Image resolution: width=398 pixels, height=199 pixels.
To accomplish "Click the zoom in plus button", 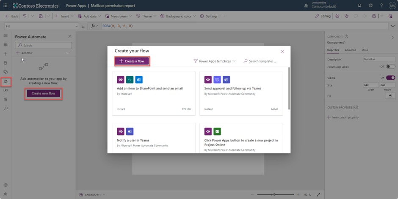I will pos(298,194).
